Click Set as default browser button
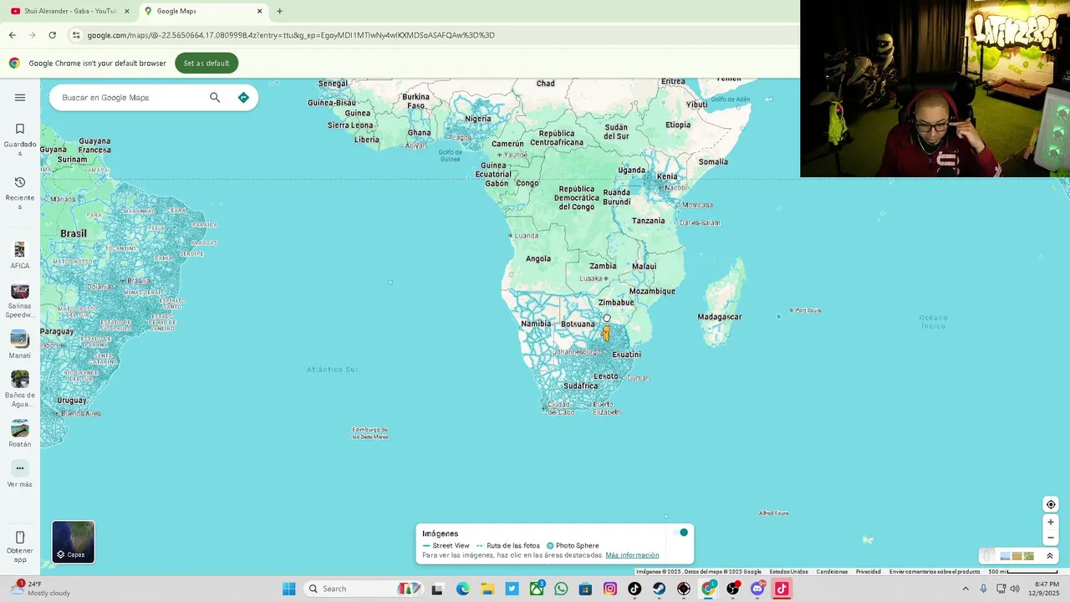The width and height of the screenshot is (1070, 602). coord(206,63)
